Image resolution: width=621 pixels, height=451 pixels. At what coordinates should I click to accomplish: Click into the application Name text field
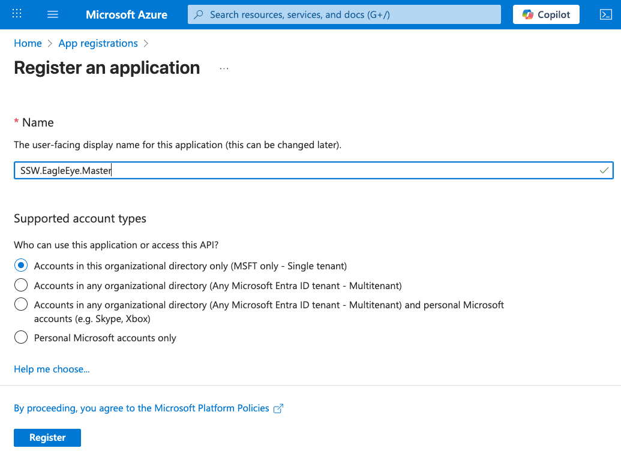click(x=300, y=171)
